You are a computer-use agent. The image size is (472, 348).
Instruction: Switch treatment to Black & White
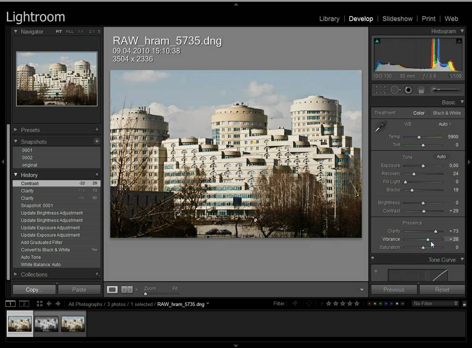click(446, 113)
